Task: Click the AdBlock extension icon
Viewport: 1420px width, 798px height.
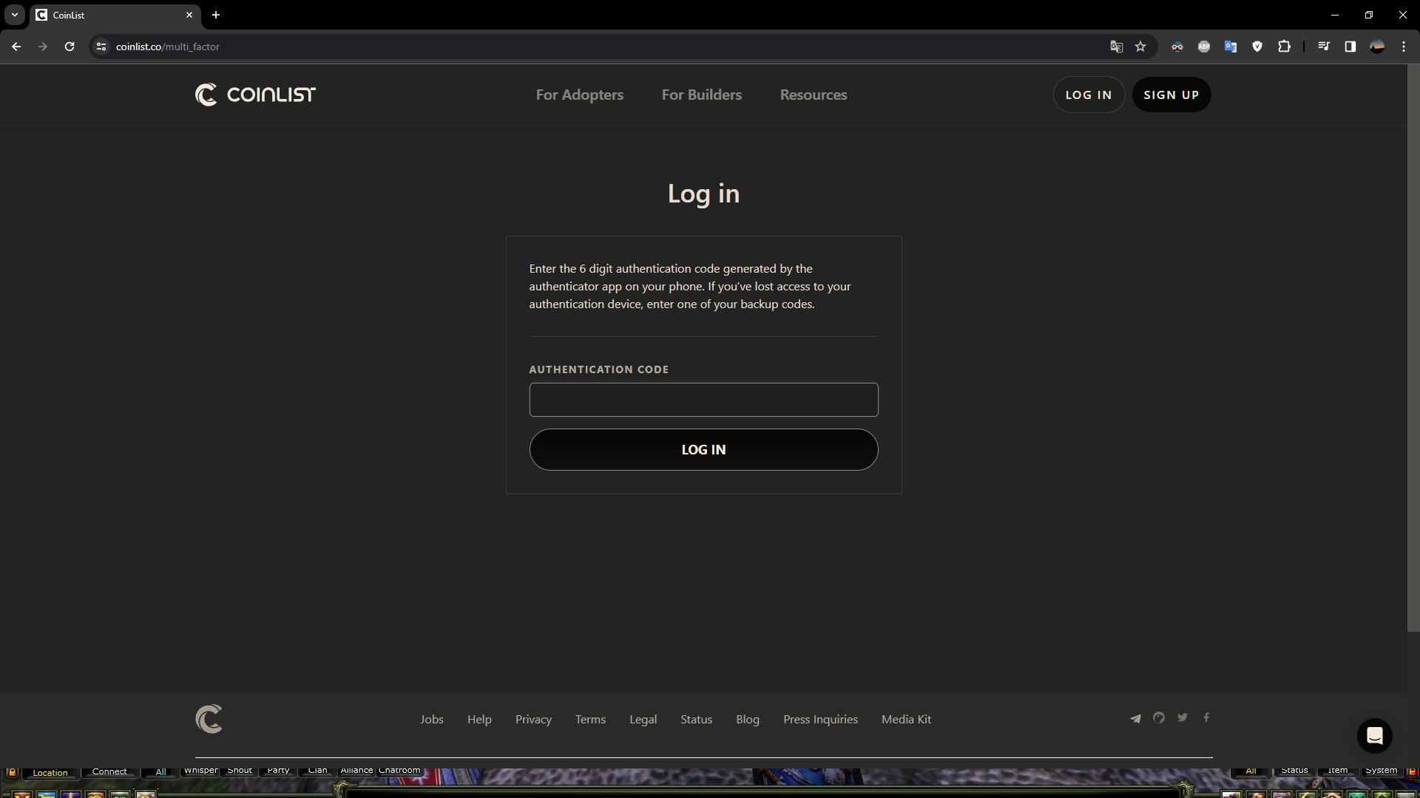Action: pyautogui.click(x=1204, y=46)
